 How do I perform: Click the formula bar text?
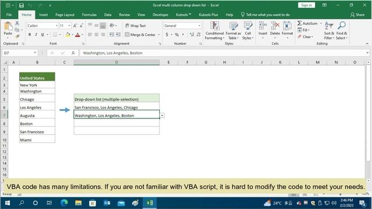tap(113, 53)
